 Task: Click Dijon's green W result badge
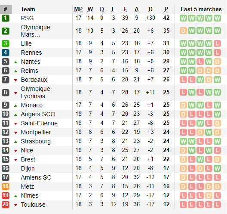tap(217, 168)
